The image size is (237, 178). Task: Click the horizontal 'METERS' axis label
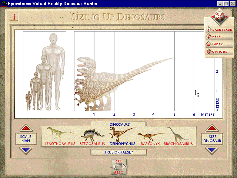208,115
